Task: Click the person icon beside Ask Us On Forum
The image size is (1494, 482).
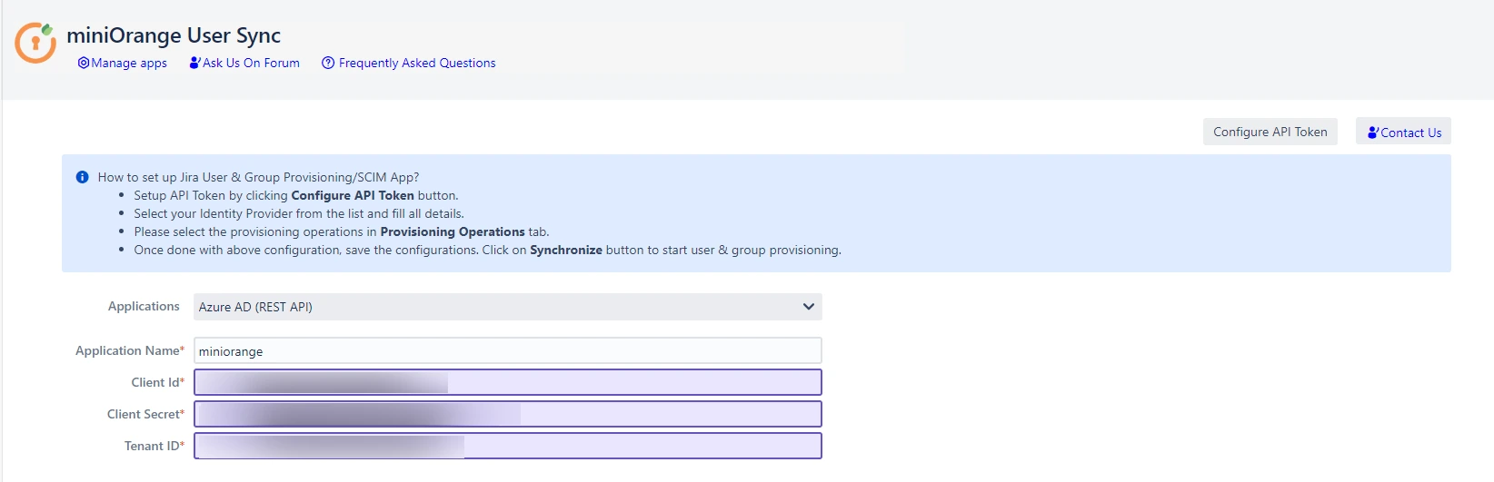Action: point(194,63)
